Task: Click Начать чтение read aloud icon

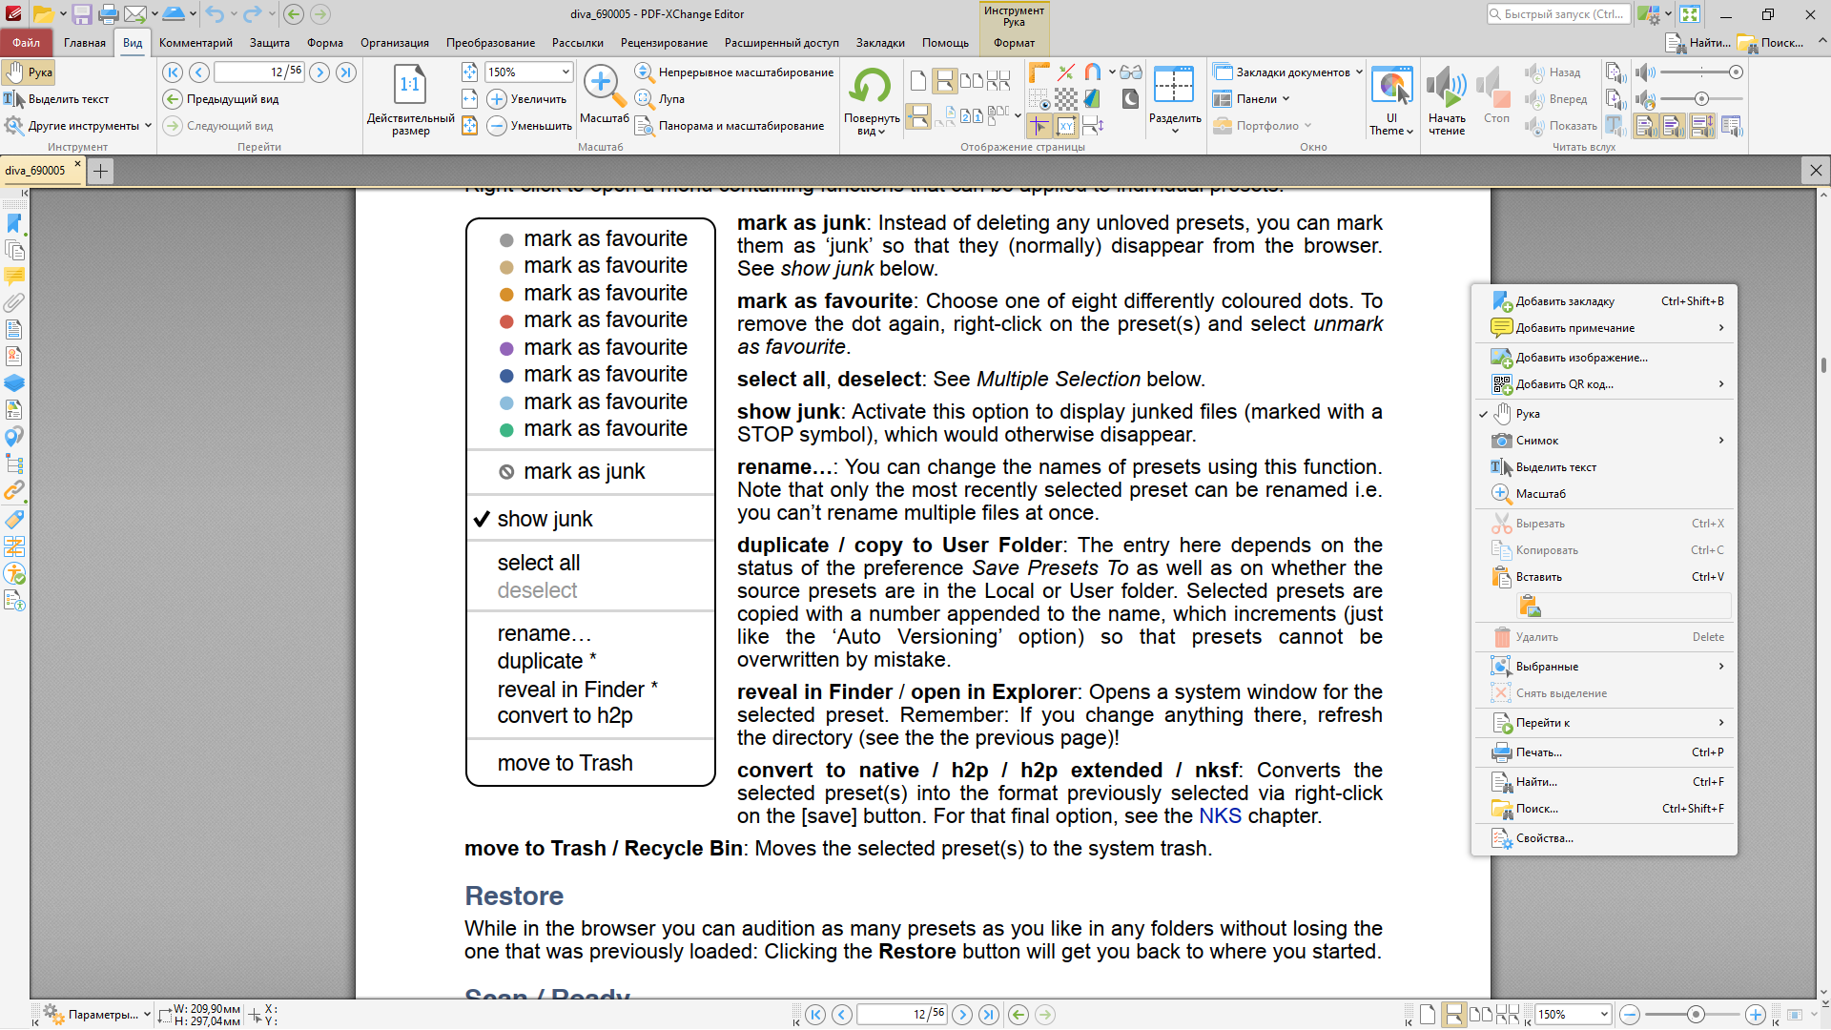Action: pyautogui.click(x=1446, y=99)
